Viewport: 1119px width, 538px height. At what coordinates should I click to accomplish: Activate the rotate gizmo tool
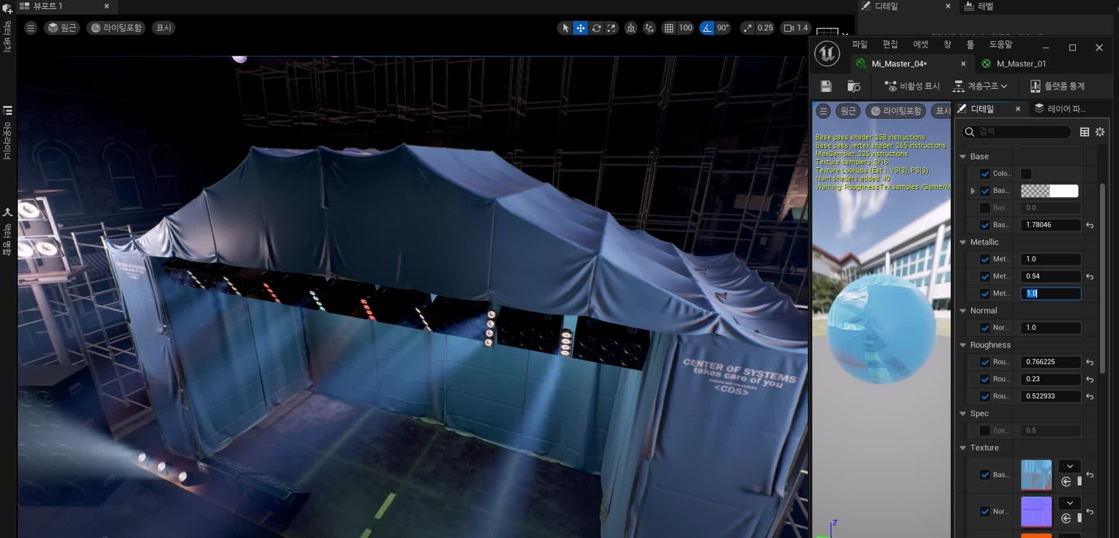pyautogui.click(x=596, y=28)
